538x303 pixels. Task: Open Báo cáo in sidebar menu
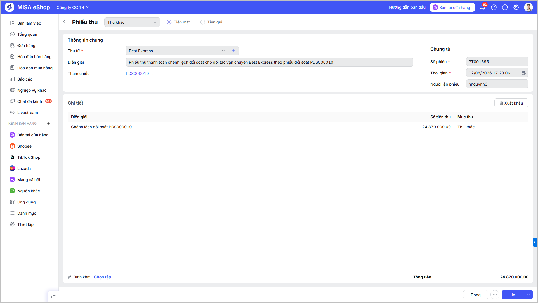click(x=25, y=79)
